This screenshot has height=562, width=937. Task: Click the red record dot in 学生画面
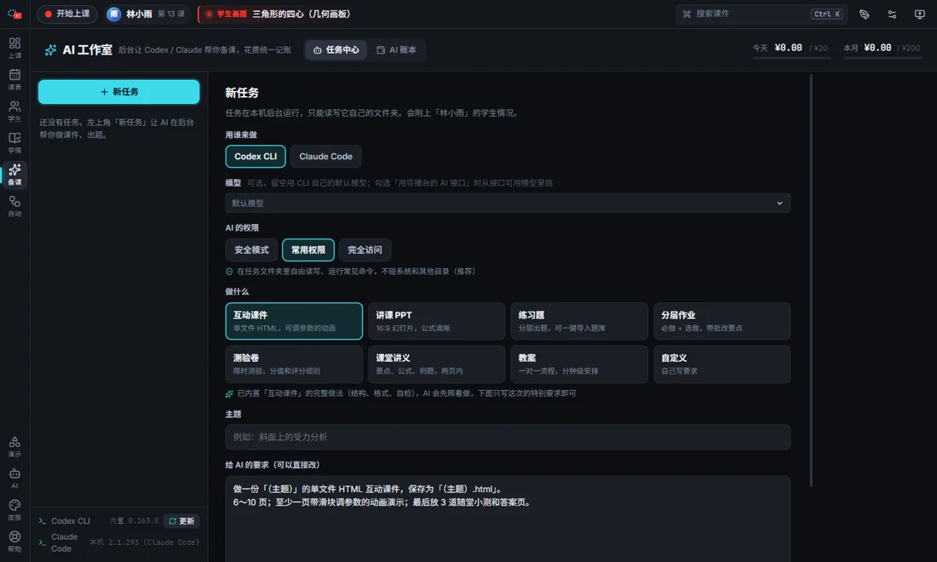click(x=209, y=14)
